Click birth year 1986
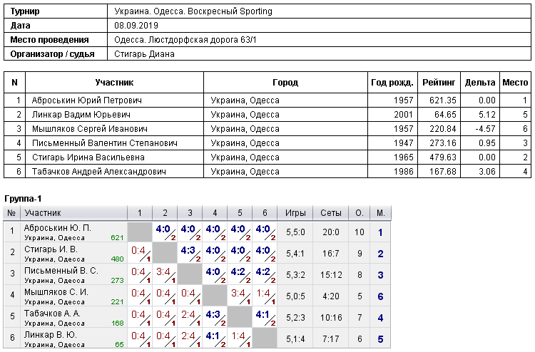 click(404, 172)
